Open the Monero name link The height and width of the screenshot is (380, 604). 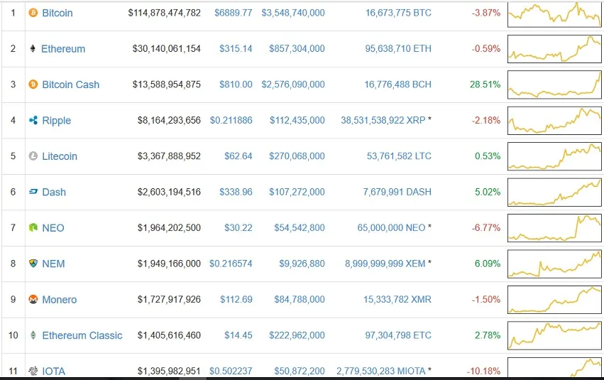pyautogui.click(x=60, y=300)
